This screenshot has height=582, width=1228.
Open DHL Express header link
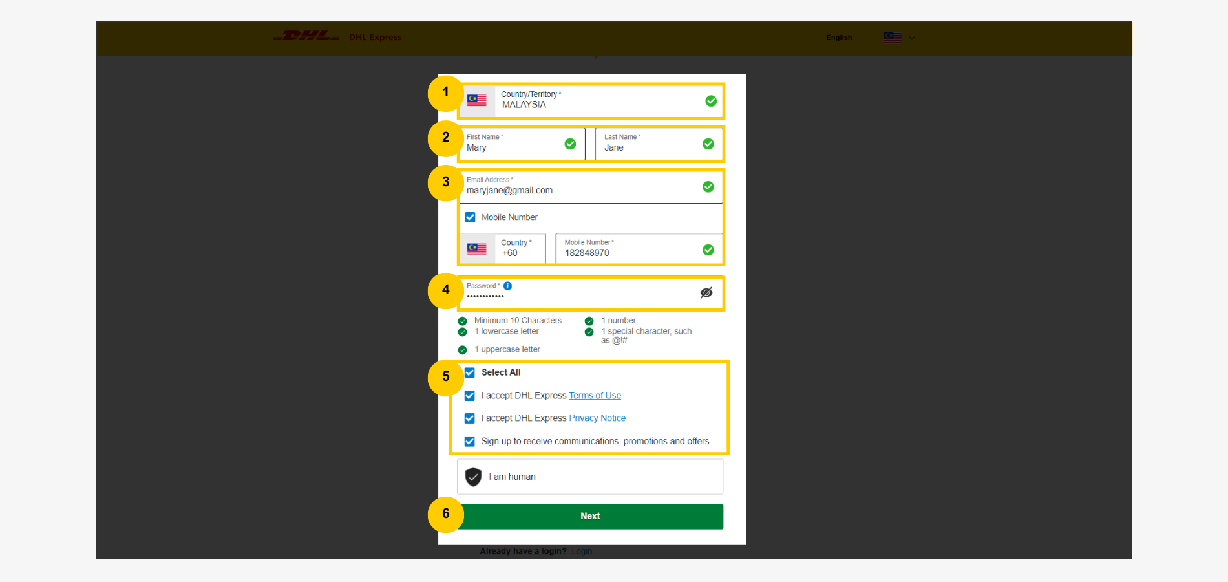pos(375,38)
